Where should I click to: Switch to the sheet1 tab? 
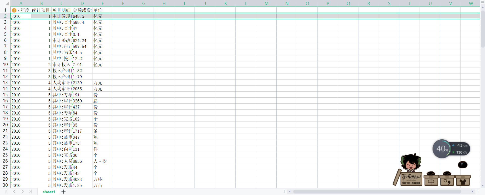tap(49, 192)
